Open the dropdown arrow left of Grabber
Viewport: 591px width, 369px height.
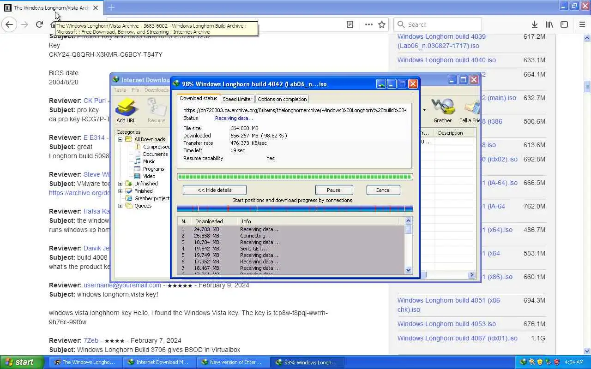click(424, 110)
